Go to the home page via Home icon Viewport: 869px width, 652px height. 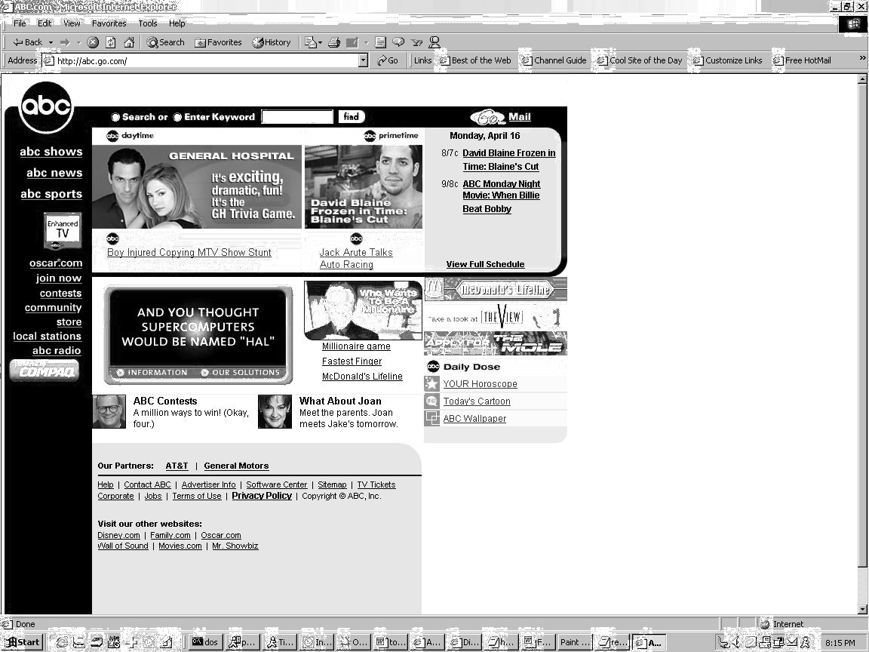click(x=129, y=42)
